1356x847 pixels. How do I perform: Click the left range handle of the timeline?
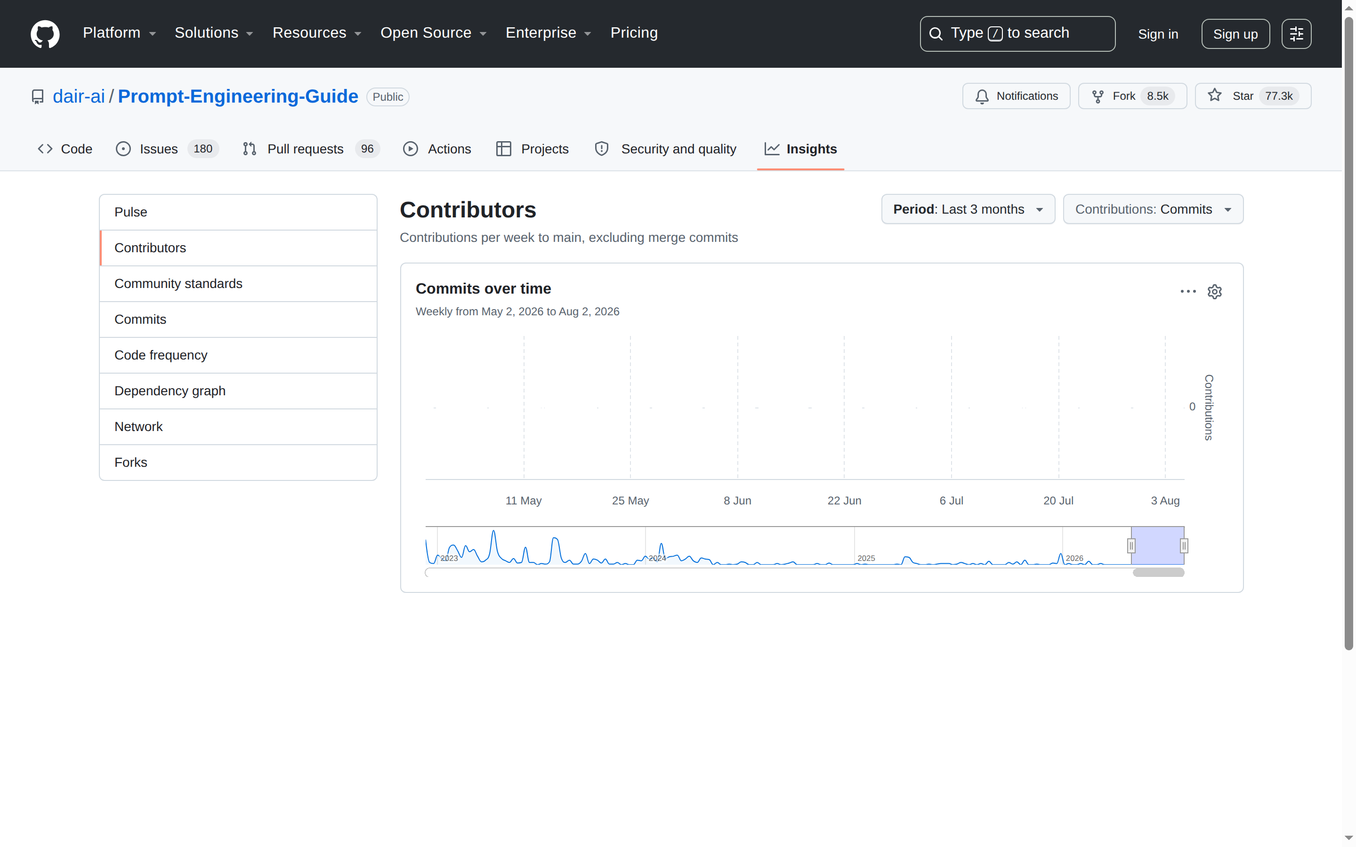(x=1131, y=546)
